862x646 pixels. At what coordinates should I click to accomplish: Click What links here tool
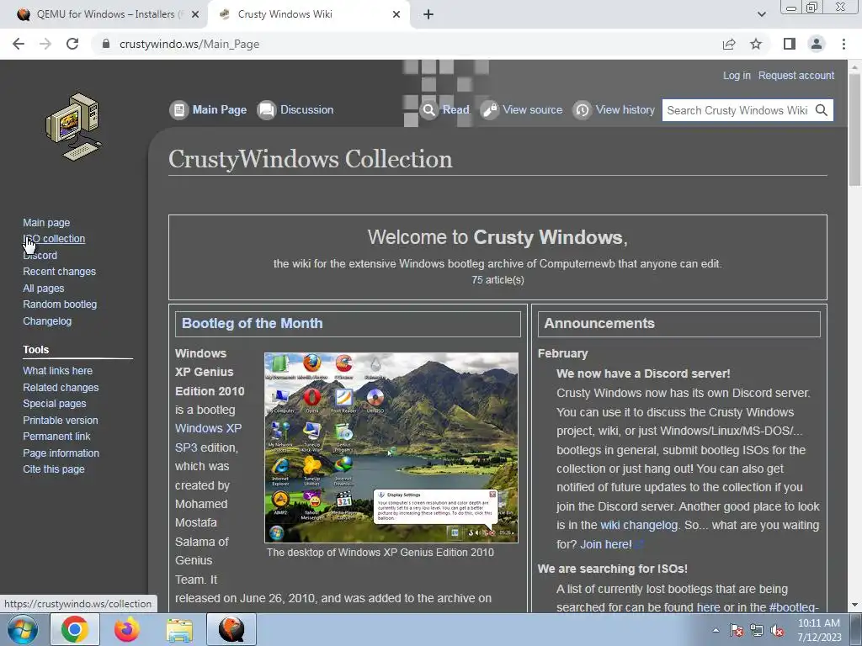[x=58, y=371]
